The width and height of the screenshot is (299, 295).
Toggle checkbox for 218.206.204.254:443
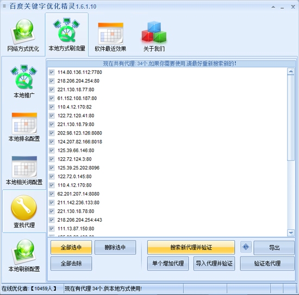(x=52, y=220)
